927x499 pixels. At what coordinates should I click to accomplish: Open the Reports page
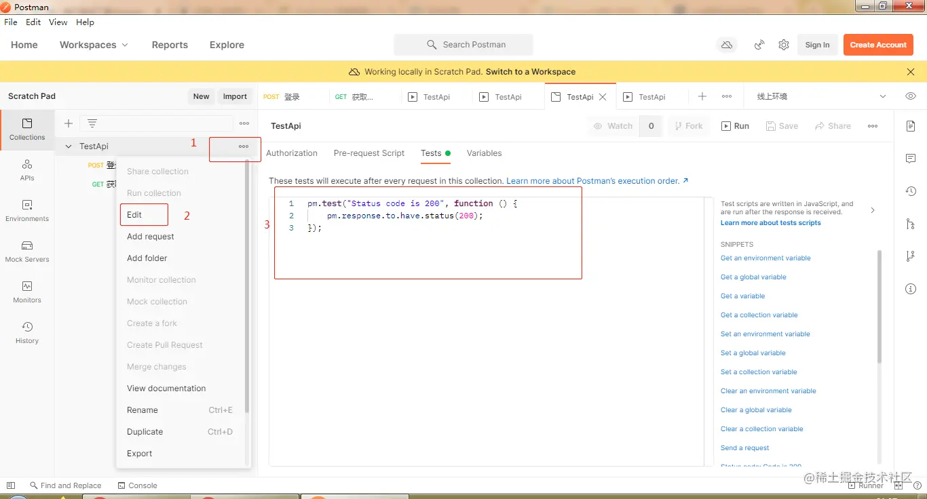tap(170, 45)
